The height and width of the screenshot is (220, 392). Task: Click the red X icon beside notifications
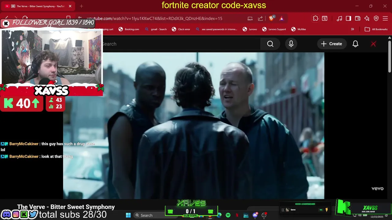click(373, 44)
